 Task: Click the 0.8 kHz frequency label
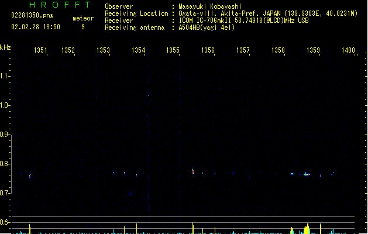(5, 164)
